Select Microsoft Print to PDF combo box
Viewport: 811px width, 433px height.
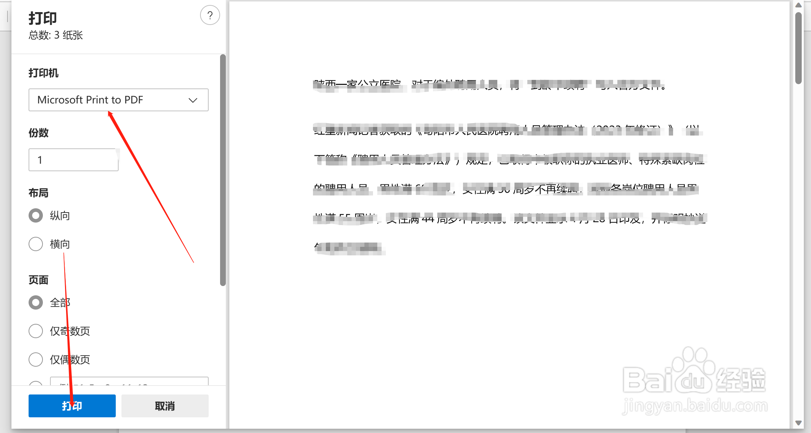pyautogui.click(x=118, y=100)
